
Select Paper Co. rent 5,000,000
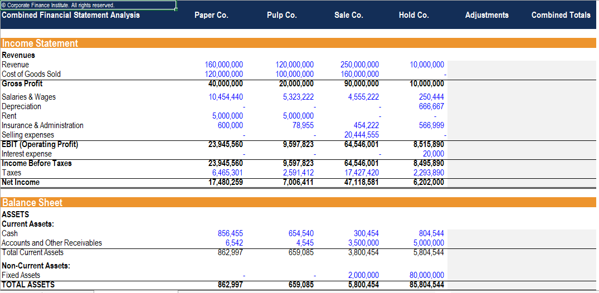(228, 116)
